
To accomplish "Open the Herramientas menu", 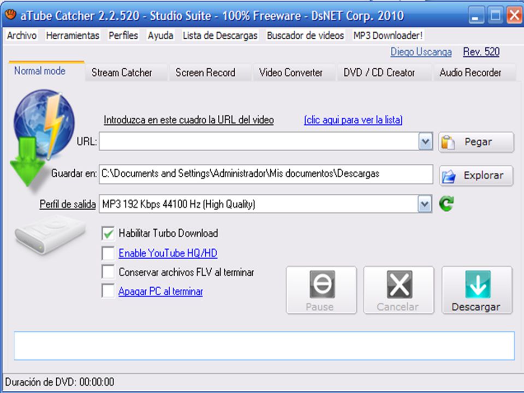I will [x=73, y=35].
